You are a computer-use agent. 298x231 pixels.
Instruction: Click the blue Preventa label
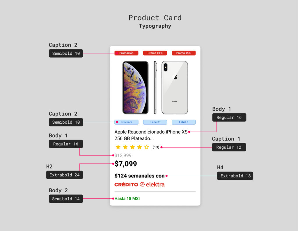(126, 122)
